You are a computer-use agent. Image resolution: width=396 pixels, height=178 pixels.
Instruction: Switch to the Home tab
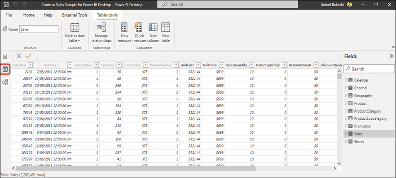tap(29, 15)
